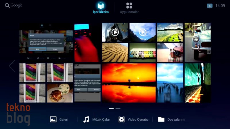This screenshot has width=230, height=129.
Task: Open the vintage blue car photo
Action: click(x=198, y=42)
